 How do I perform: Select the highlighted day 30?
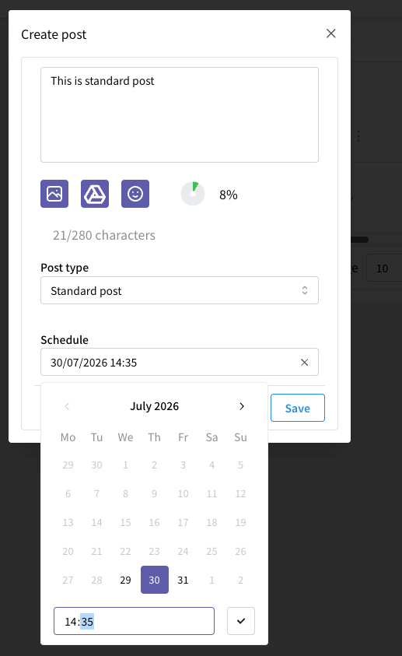coord(155,580)
